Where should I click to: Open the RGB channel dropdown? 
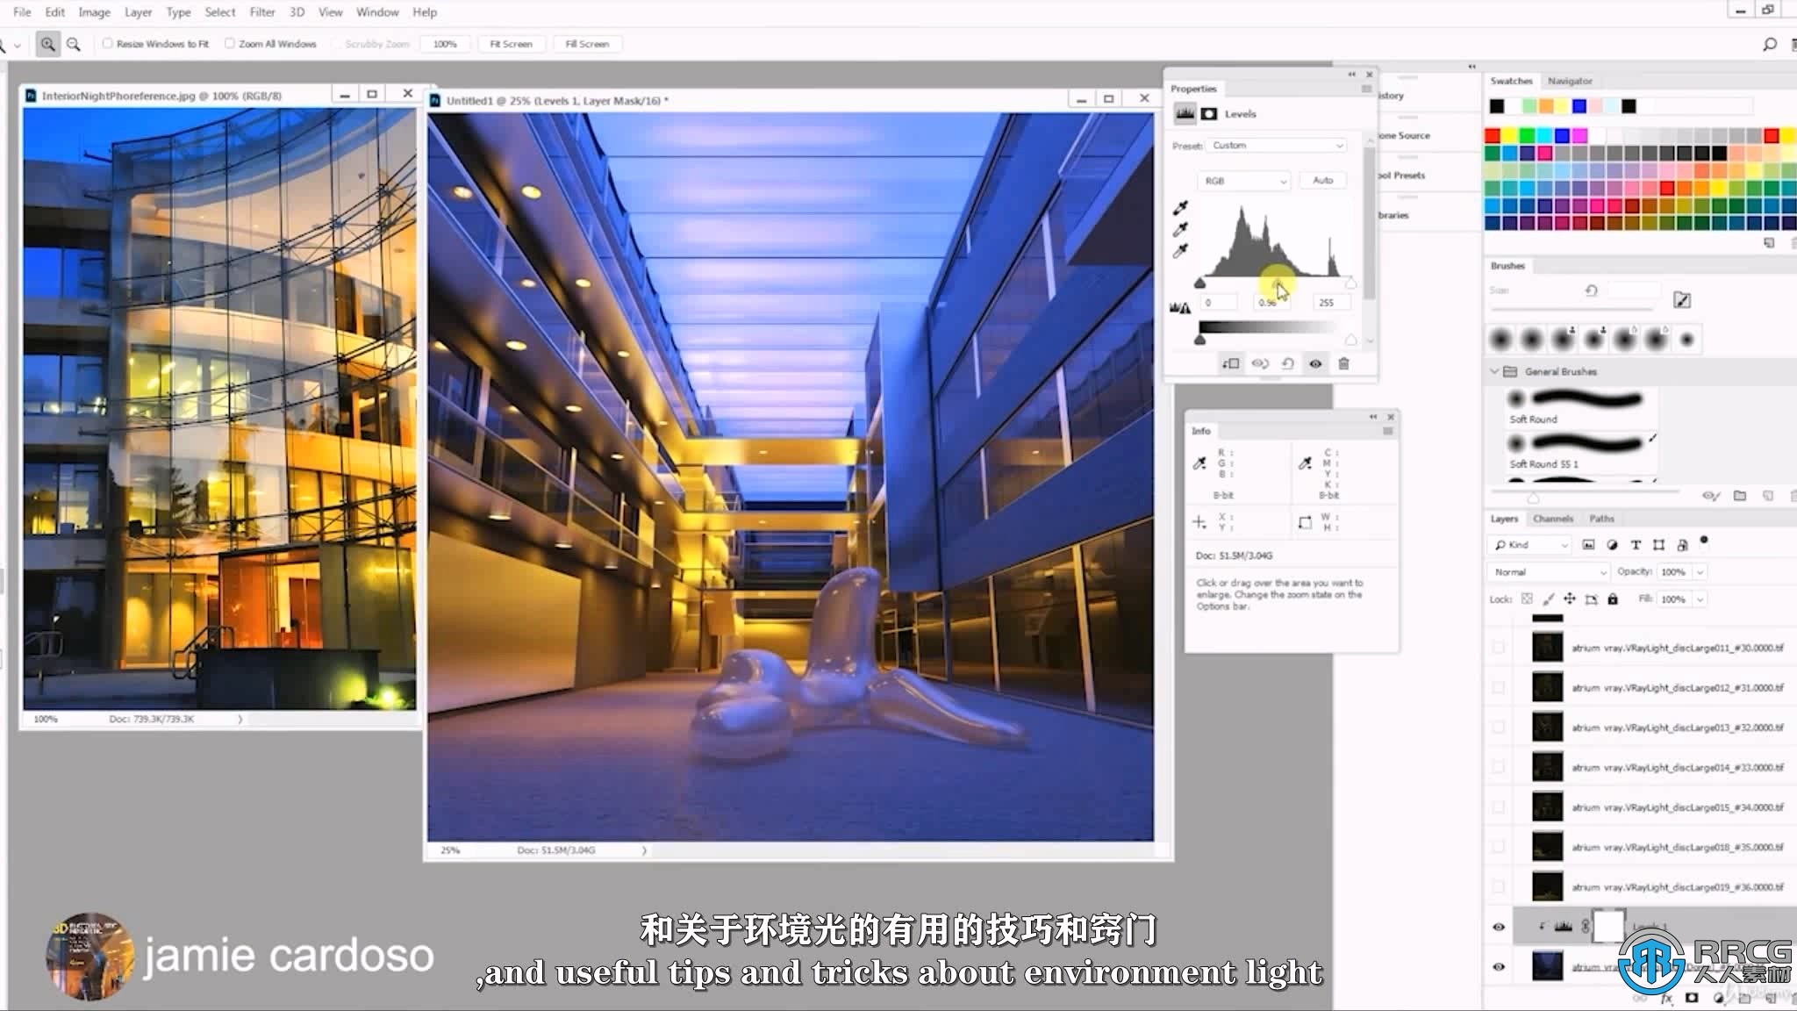pyautogui.click(x=1244, y=181)
